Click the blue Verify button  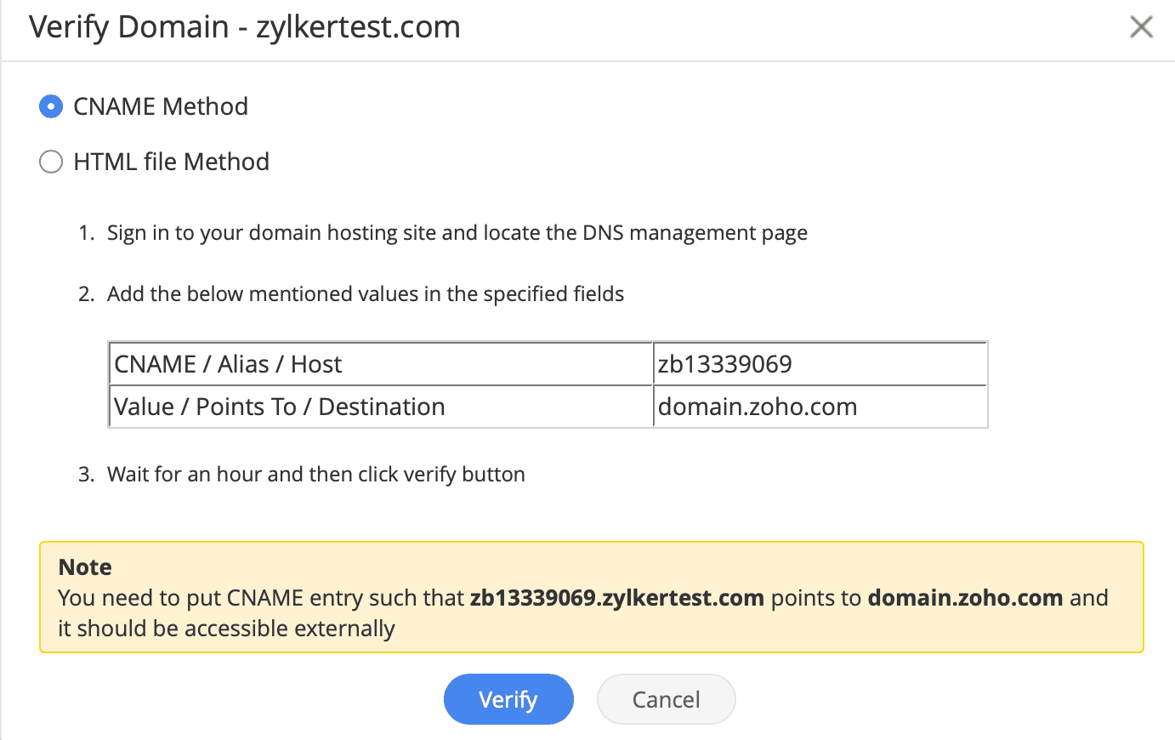click(508, 699)
